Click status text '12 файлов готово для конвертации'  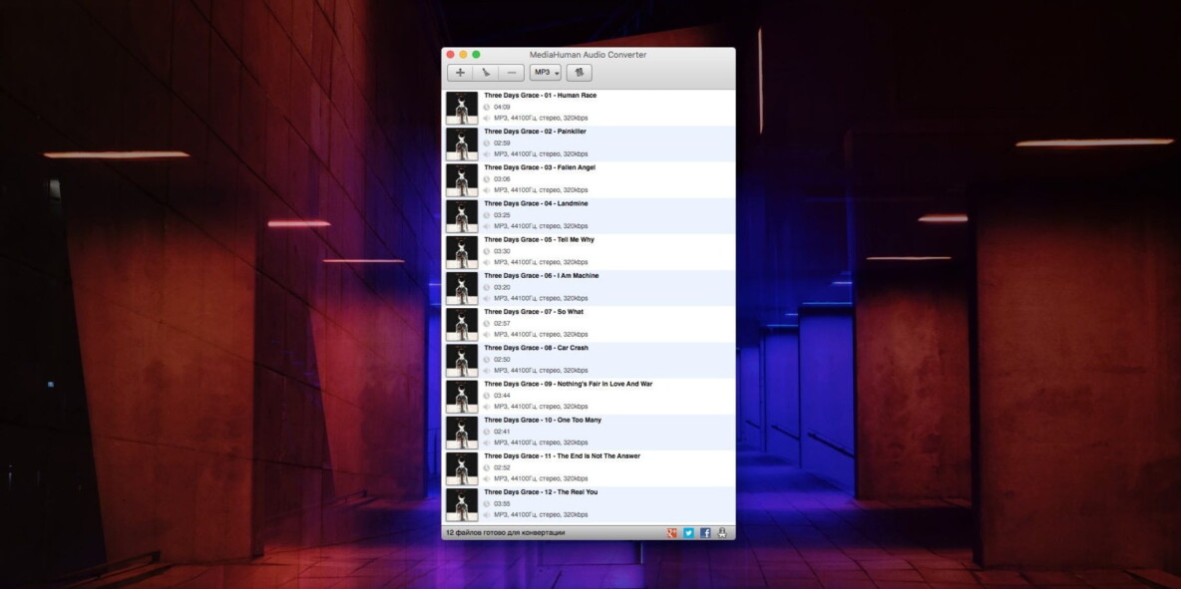(506, 532)
